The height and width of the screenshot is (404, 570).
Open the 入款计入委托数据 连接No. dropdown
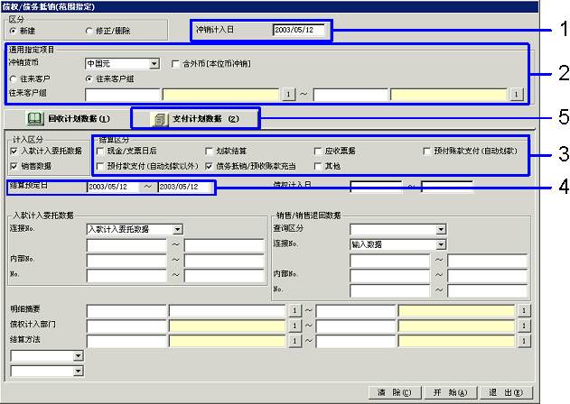pos(177,230)
